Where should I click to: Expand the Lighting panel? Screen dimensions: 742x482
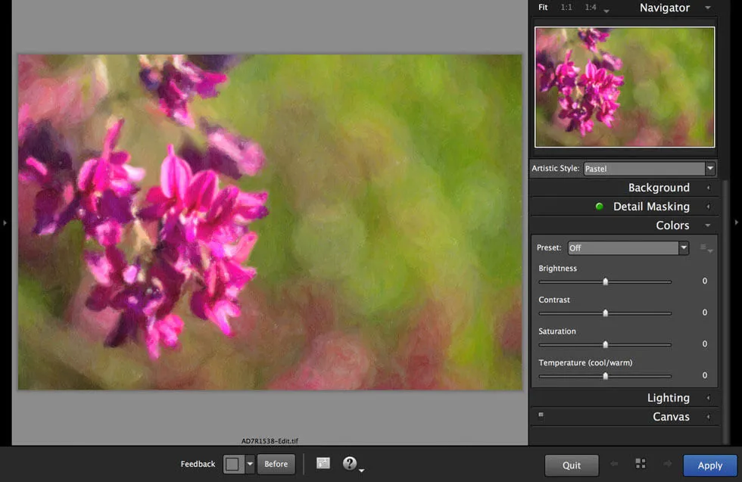point(707,397)
